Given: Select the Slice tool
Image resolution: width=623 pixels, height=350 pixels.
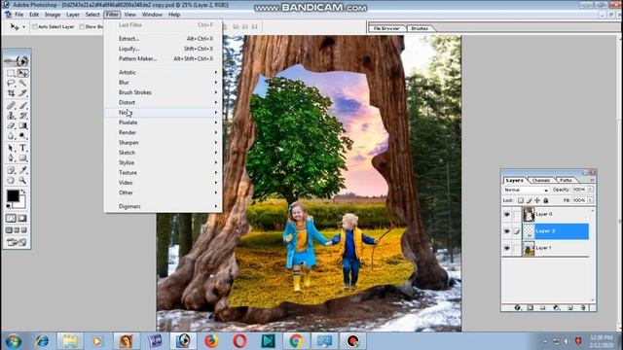Looking at the screenshot, I should pos(22,93).
